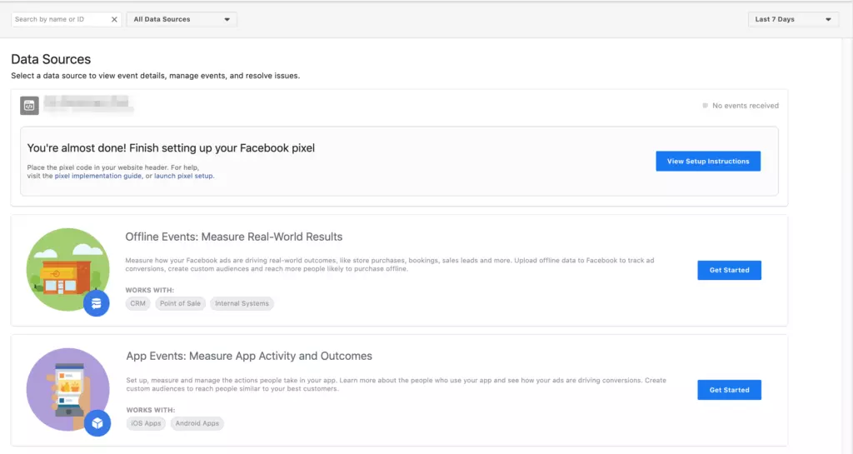
Task: Click the View Setup Instructions button
Action: pyautogui.click(x=708, y=162)
